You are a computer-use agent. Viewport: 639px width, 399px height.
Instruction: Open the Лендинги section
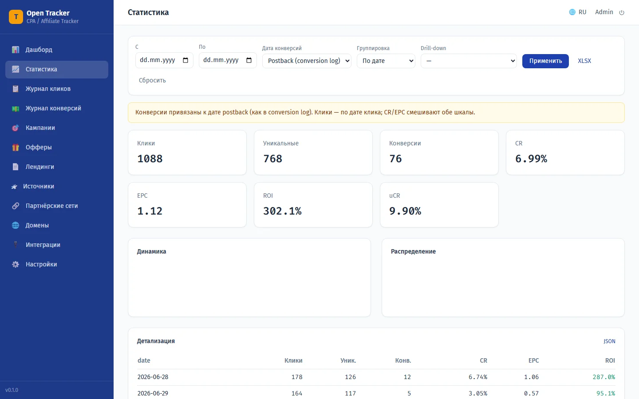pos(57,167)
